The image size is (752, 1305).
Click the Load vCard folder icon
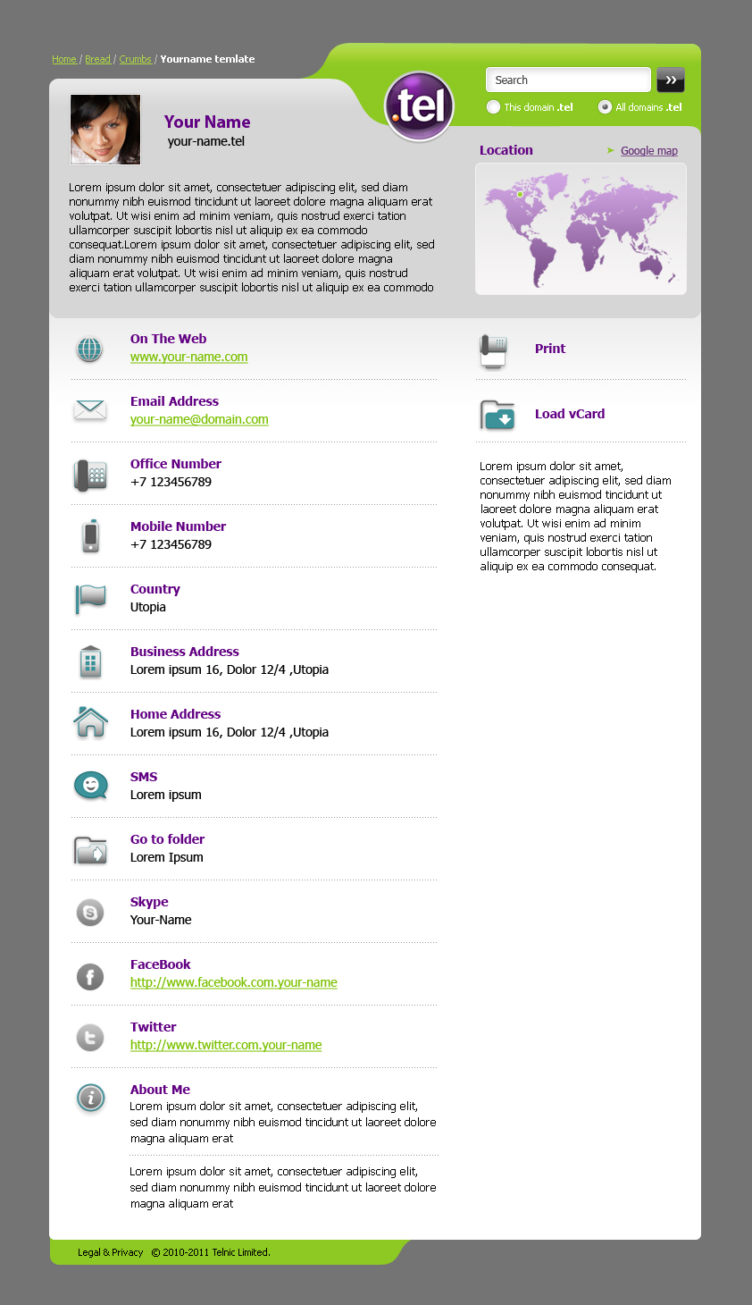tap(497, 416)
